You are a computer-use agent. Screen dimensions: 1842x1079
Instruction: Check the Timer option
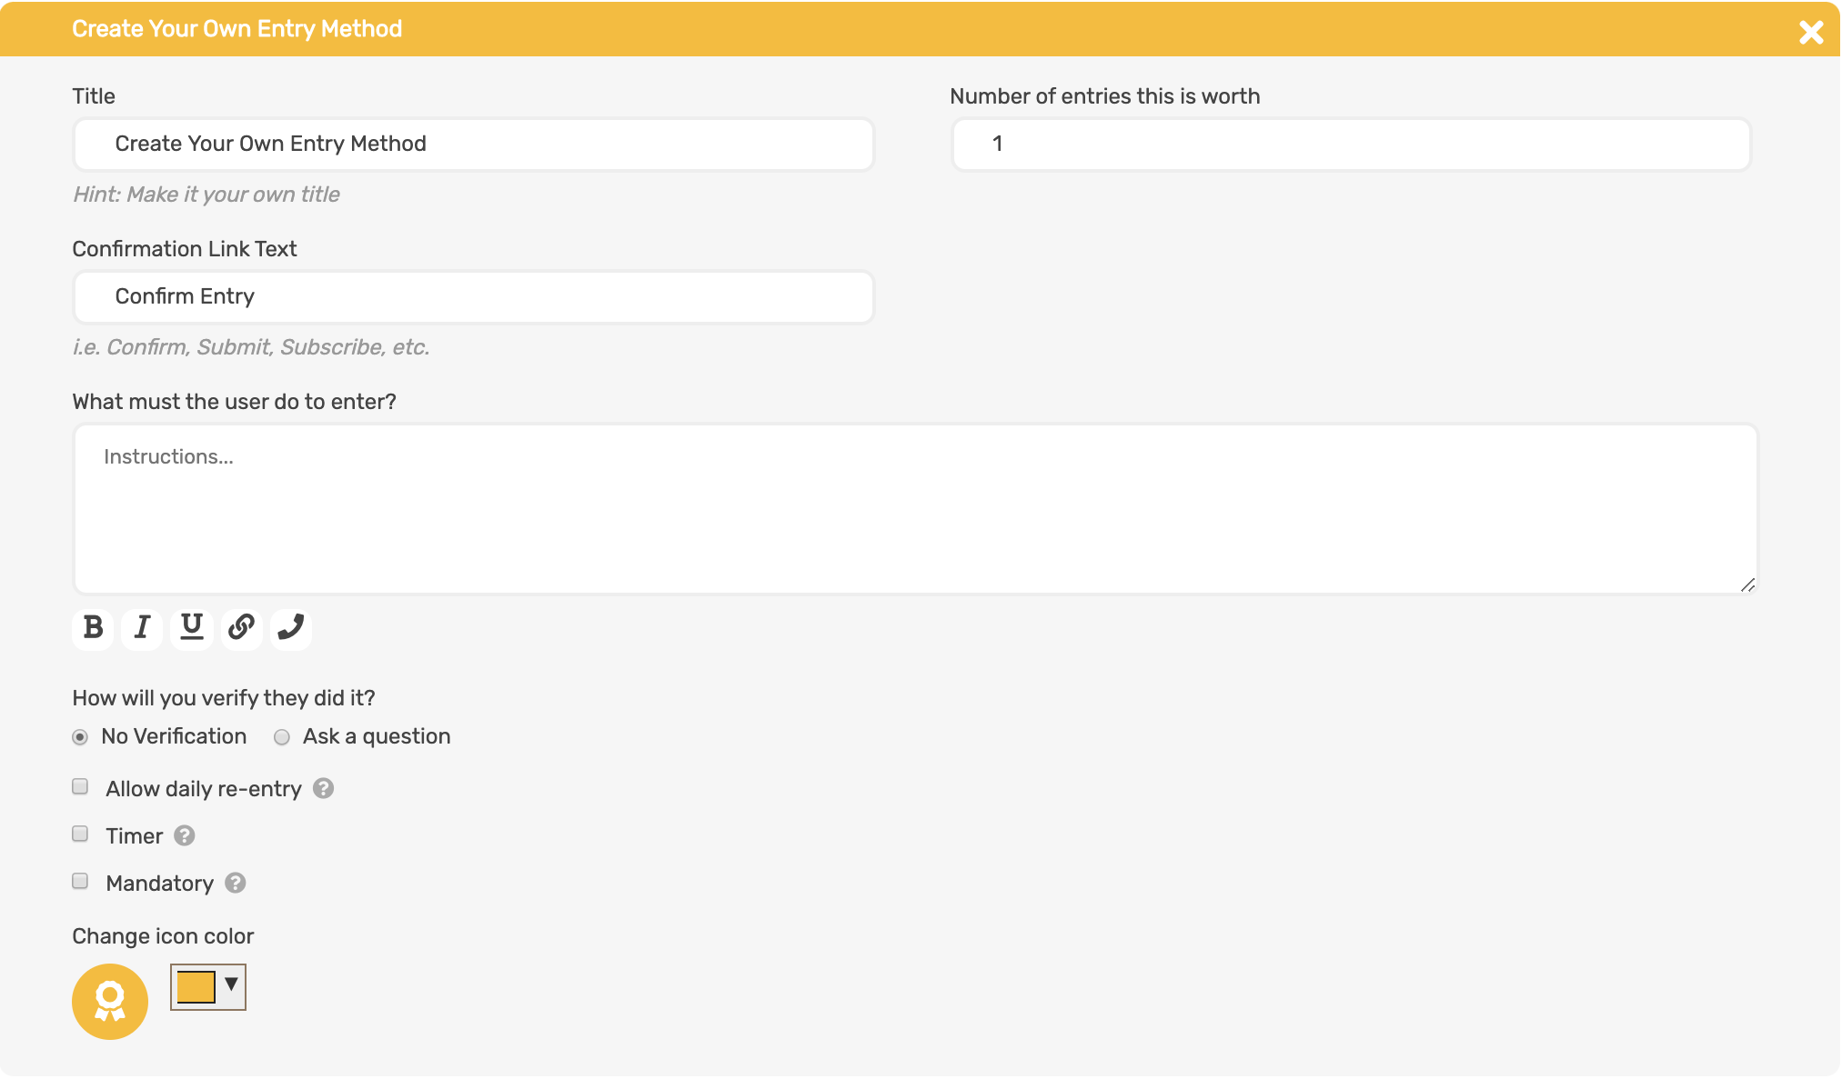[79, 833]
